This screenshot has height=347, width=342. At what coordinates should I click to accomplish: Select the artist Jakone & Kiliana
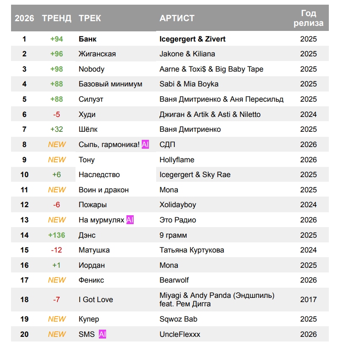(187, 54)
